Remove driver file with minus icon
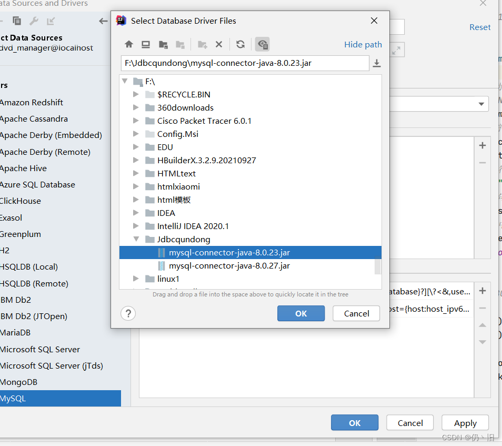 pos(483,163)
